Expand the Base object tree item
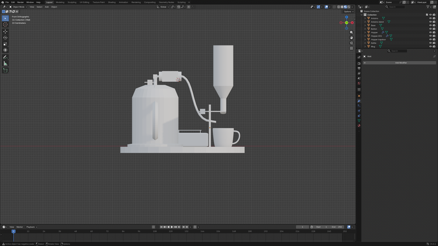 [365, 25]
